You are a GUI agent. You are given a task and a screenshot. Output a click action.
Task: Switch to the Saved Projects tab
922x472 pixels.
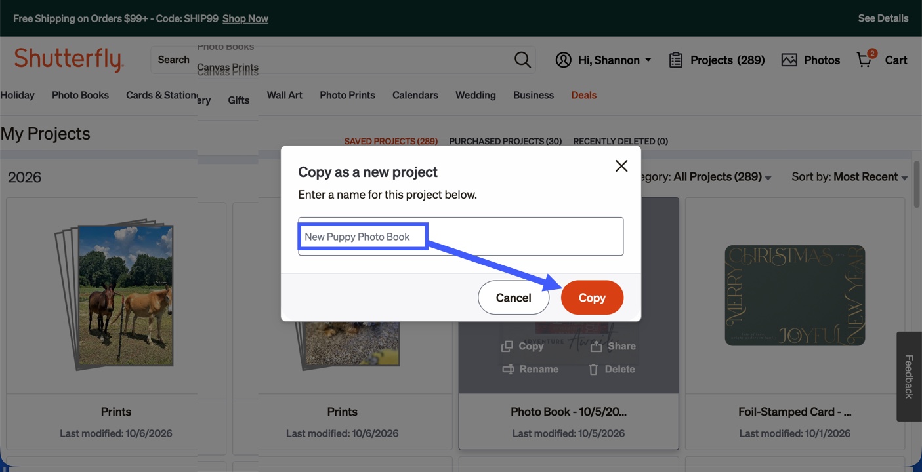(391, 141)
